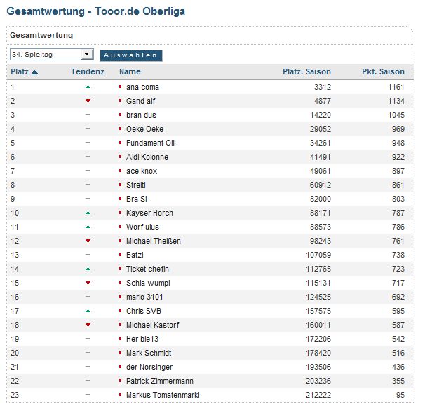Open player profile Oeke Oeke

144,129
